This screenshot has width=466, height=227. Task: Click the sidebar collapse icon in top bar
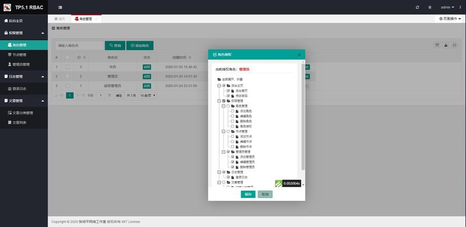pos(60,8)
